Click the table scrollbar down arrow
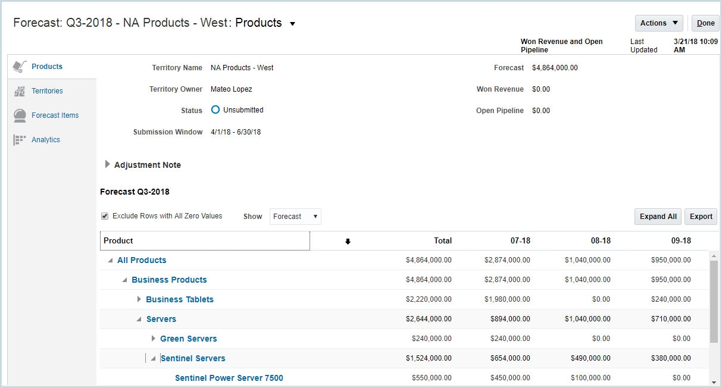Viewport: 722px width, 388px height. coord(714,382)
